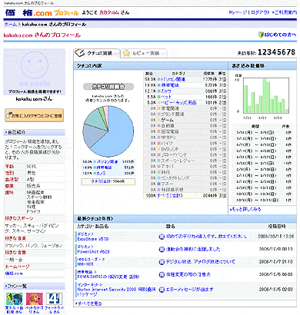300x315 pixels.
Task: Open the Myページ link
Action: [238, 12]
